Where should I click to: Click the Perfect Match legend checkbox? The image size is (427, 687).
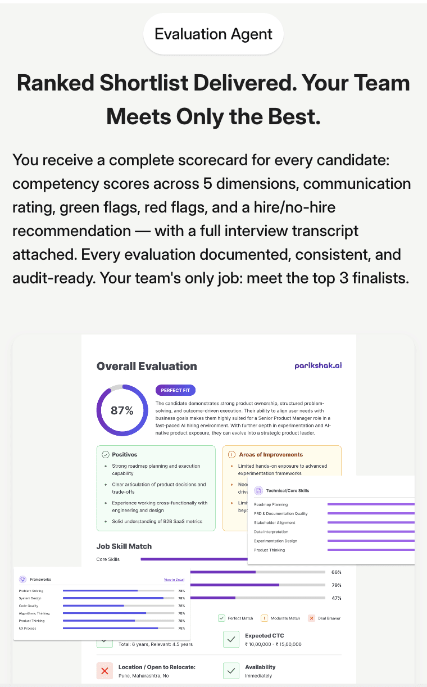(x=221, y=618)
